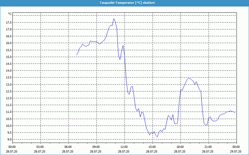
Task: Select the 9,0 y-axis value
Action: tap(9, 139)
